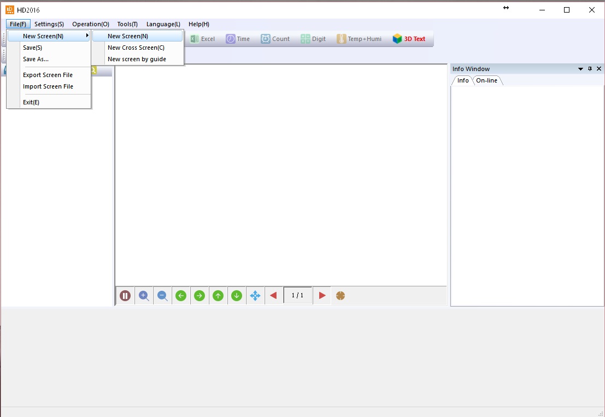
Task: Zoom in on the preview
Action: (x=144, y=296)
